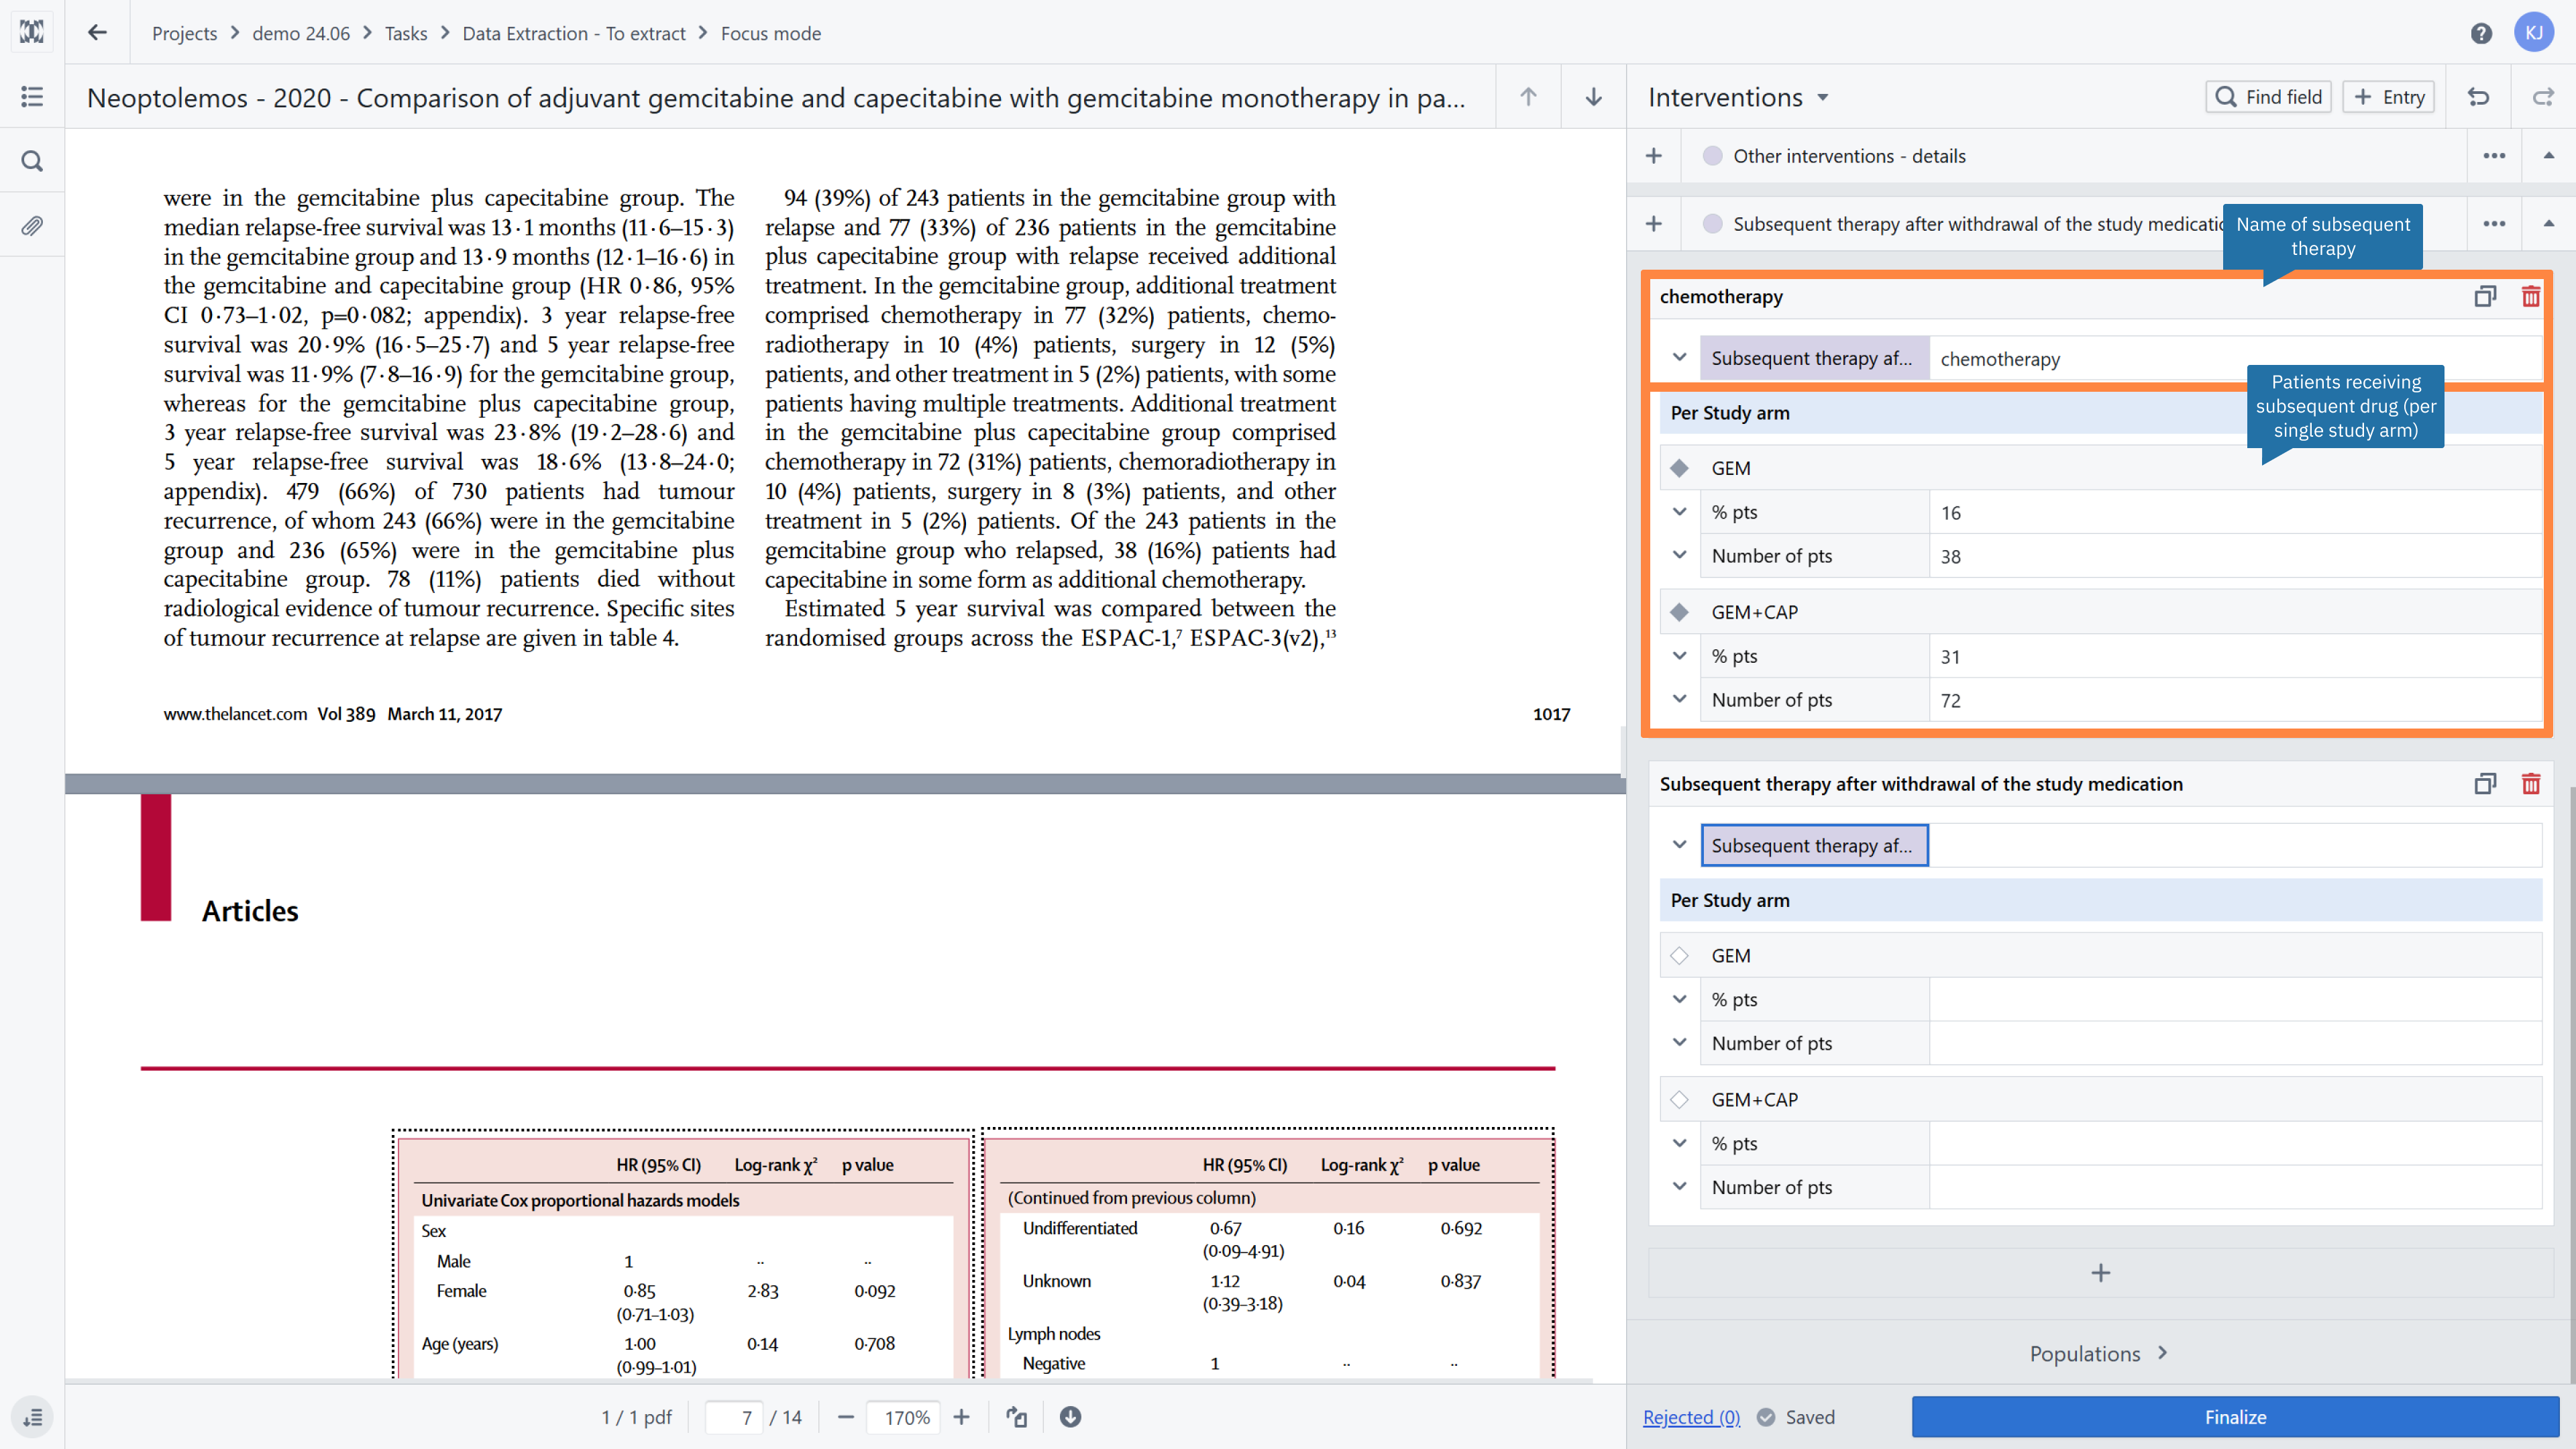Image resolution: width=2576 pixels, height=1449 pixels.
Task: Zoom out the PDF with minus icon
Action: tap(846, 1417)
